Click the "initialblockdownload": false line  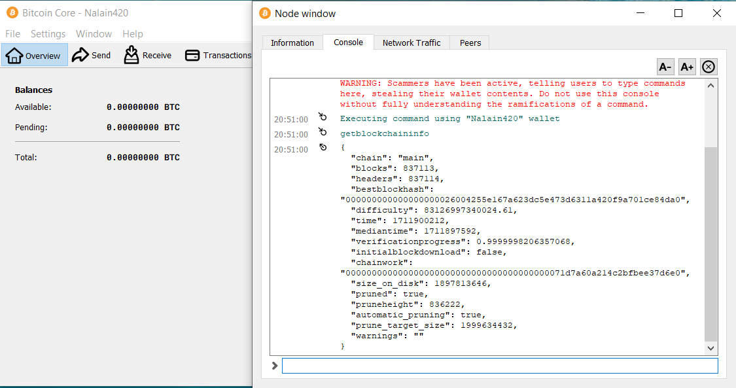(x=429, y=252)
